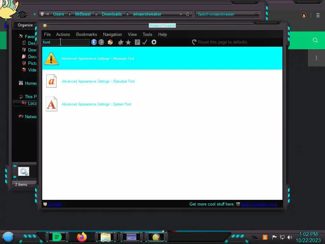This screenshot has height=244, width=325.
Task: Select Videos in the Explorer sidebar
Action: [29, 70]
